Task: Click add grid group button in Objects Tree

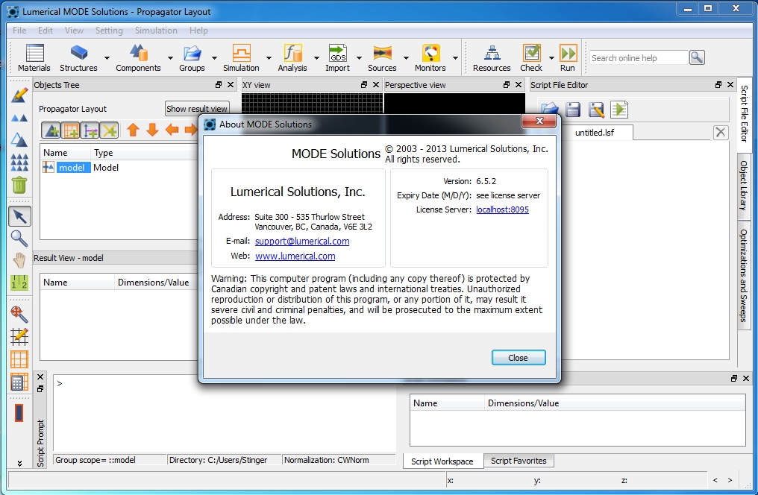Action: pos(71,130)
